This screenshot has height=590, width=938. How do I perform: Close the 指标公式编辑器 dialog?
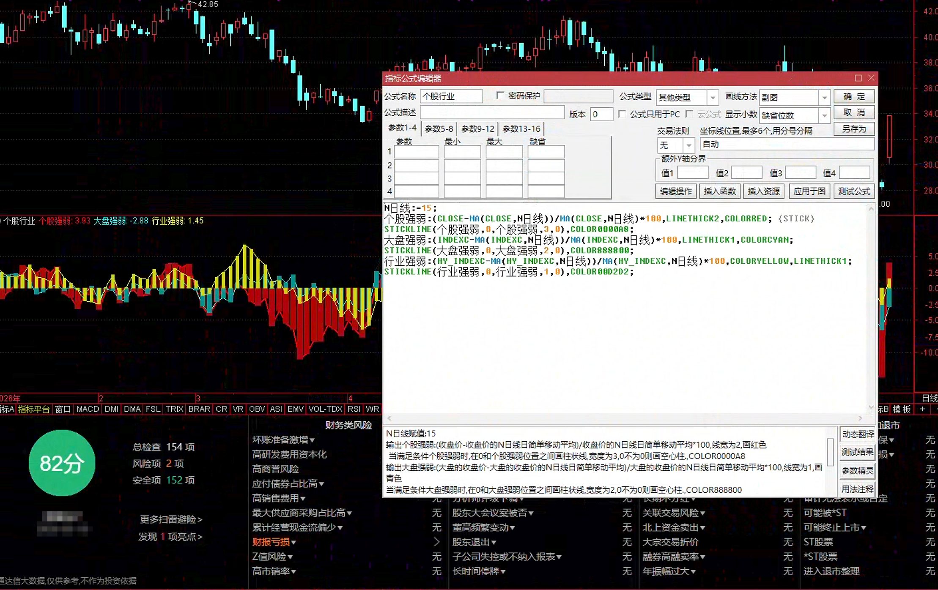(x=871, y=78)
